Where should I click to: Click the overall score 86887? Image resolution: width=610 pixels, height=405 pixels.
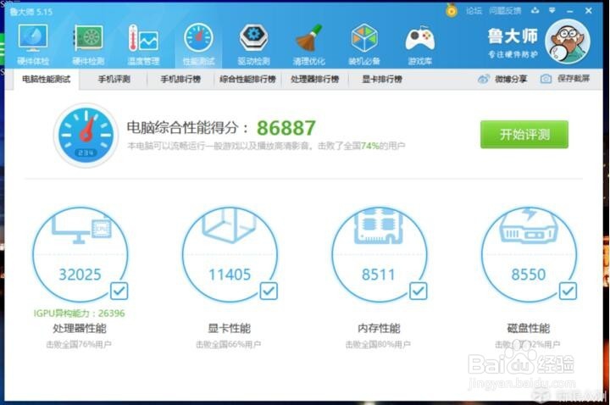pos(286,128)
